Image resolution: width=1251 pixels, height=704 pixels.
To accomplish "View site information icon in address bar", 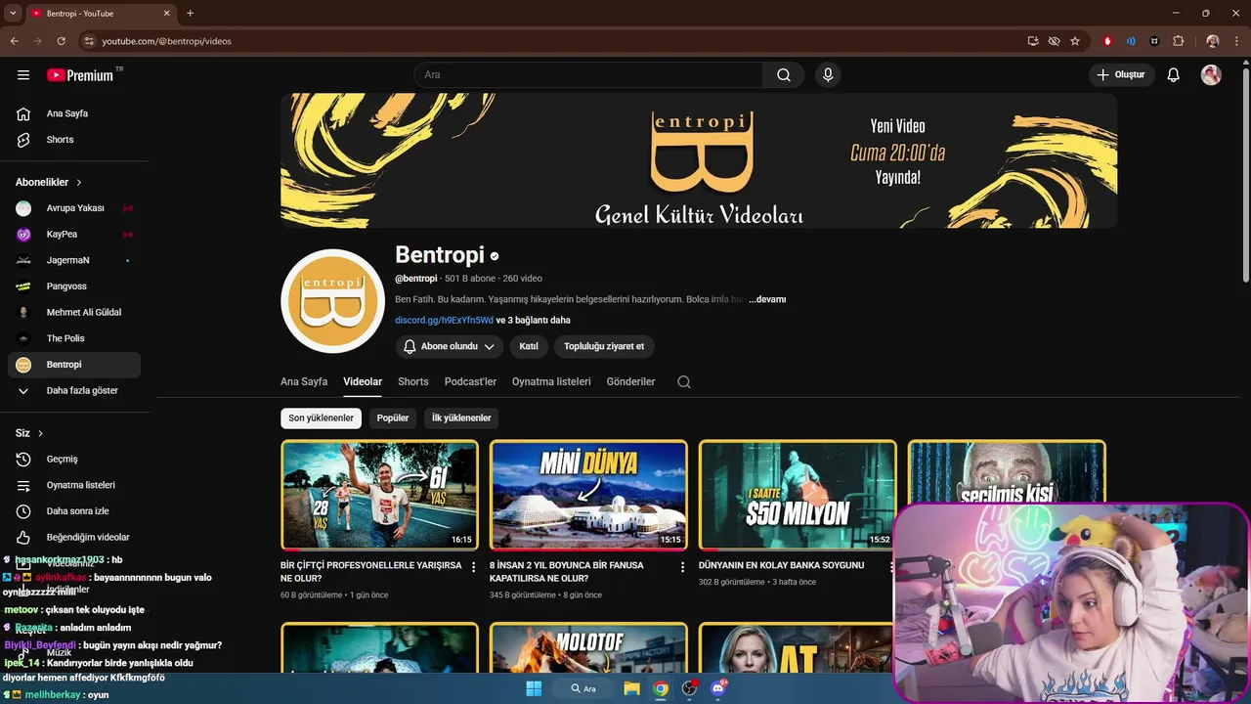I will 89,41.
